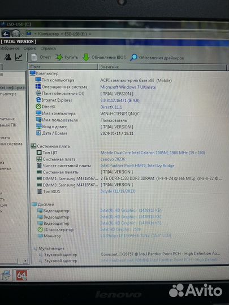Click Обновления драйверов toolbar button
This screenshot has height=305, width=229.
click(157, 58)
